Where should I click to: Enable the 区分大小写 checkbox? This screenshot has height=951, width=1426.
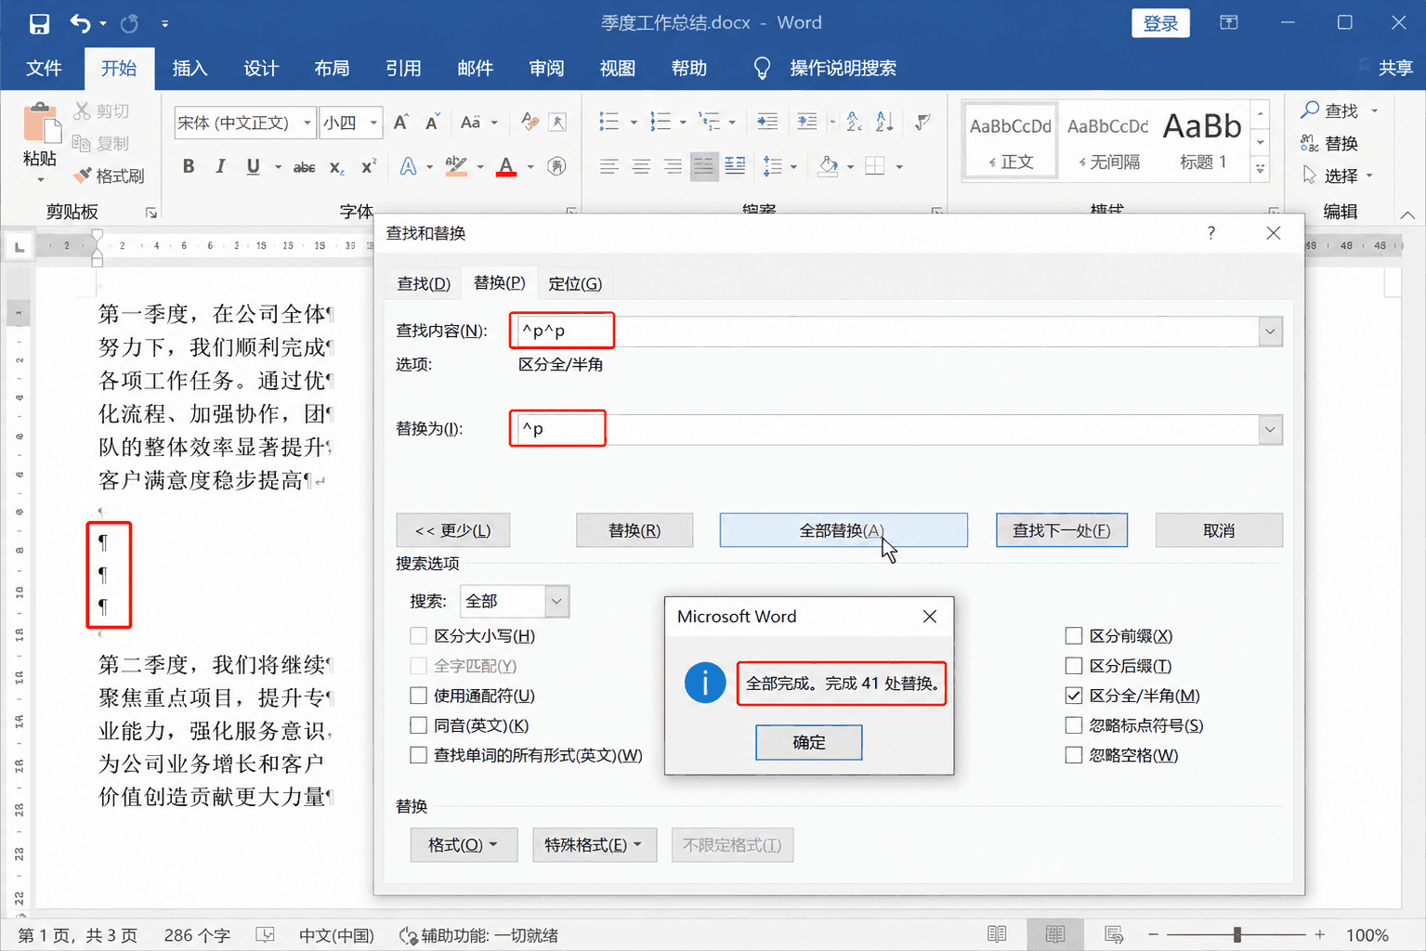pos(419,636)
